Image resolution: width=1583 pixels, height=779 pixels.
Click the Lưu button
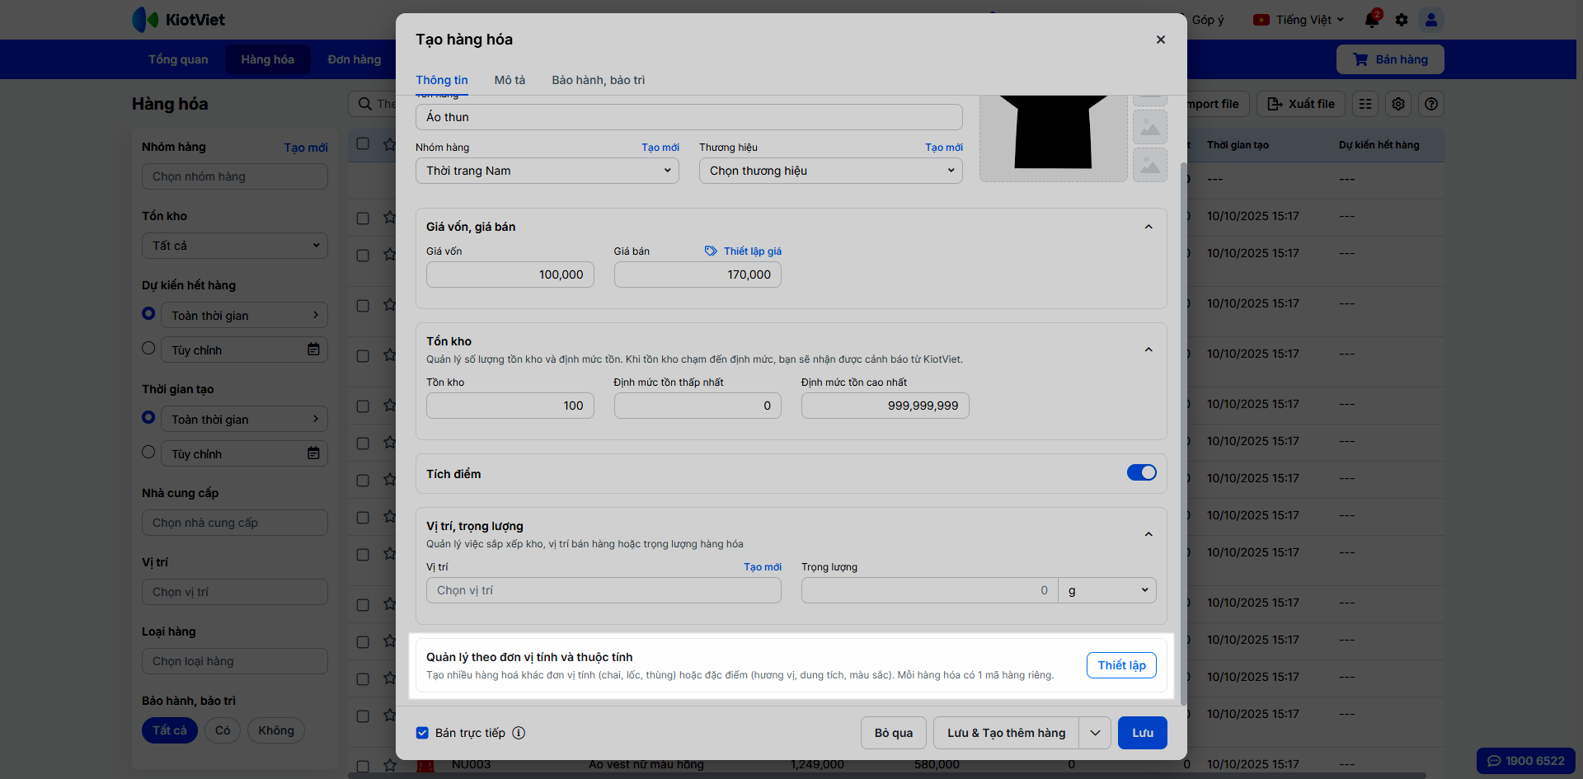[x=1142, y=733]
